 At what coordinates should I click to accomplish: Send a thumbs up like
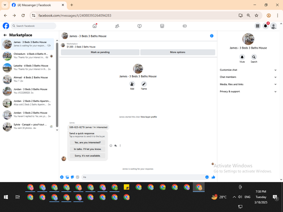[213, 177]
